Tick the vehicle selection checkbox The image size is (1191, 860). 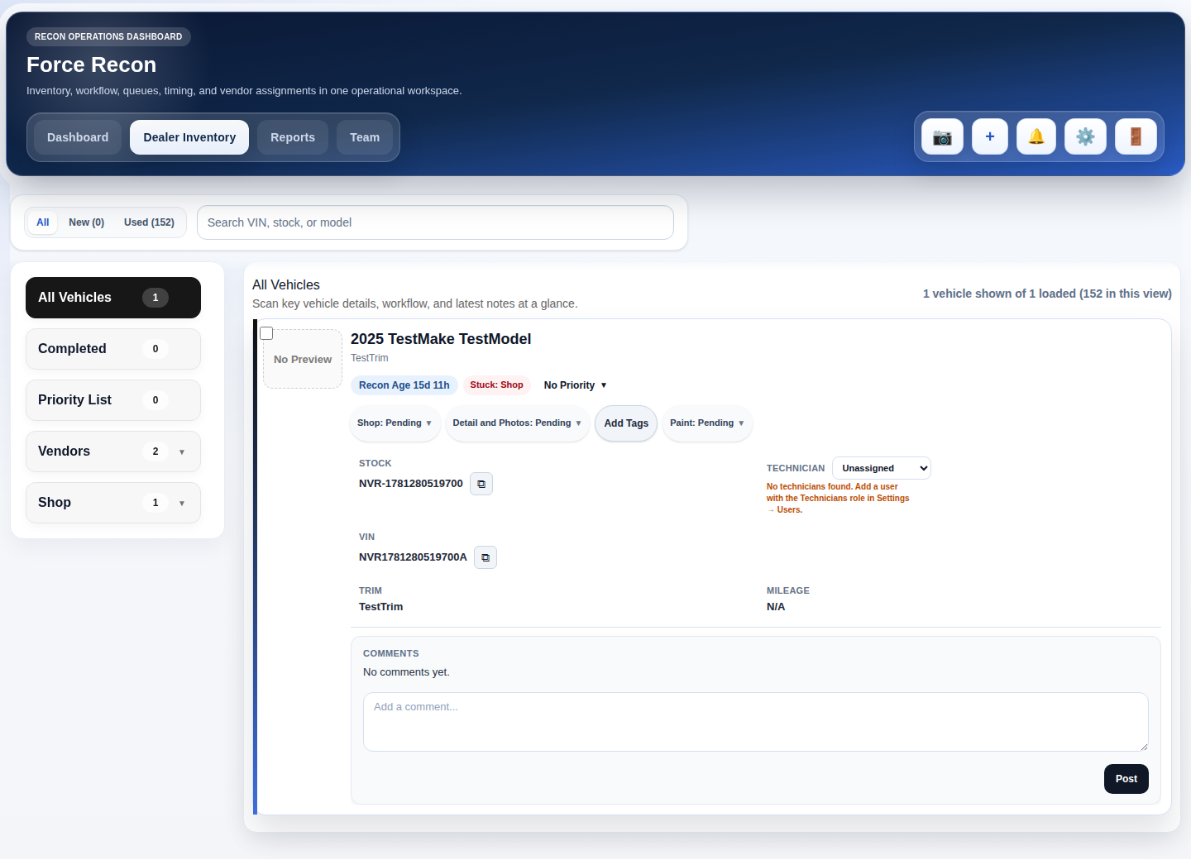point(266,333)
